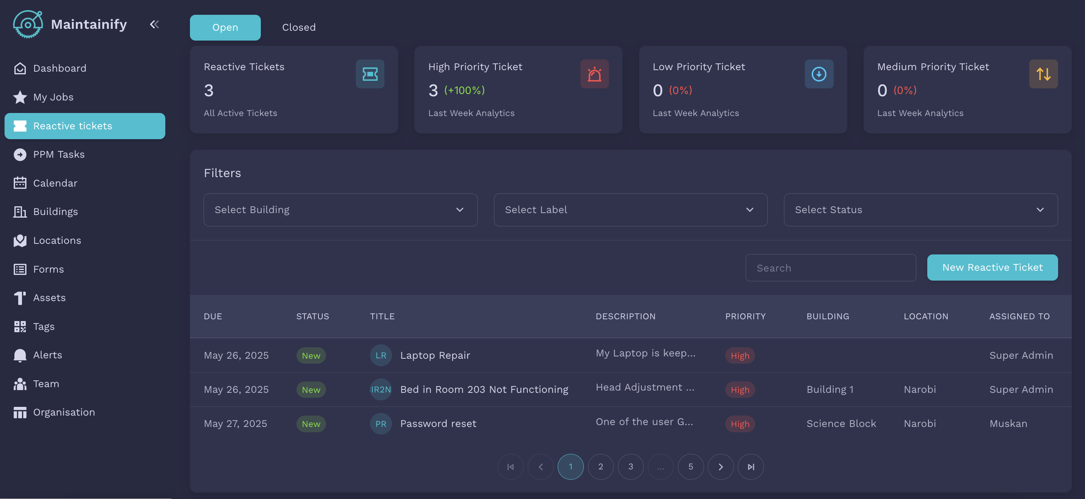Expand the Select Status dropdown

(920, 210)
